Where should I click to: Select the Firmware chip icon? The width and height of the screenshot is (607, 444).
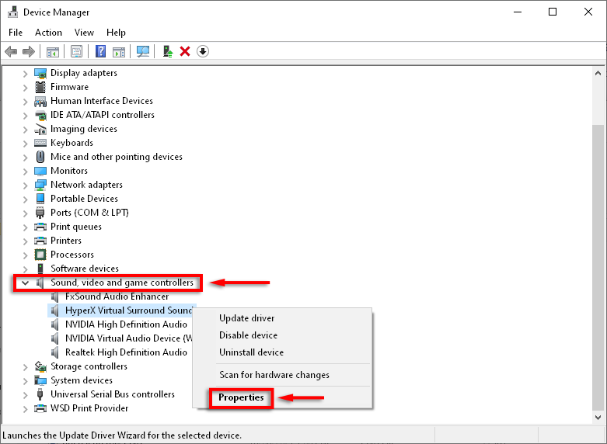pyautogui.click(x=40, y=87)
